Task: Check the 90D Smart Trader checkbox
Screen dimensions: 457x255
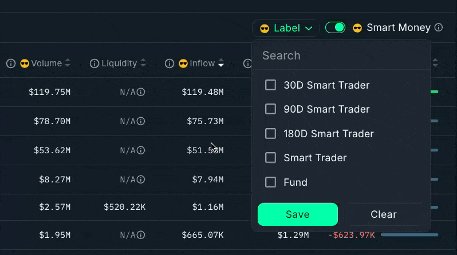Action: 271,109
